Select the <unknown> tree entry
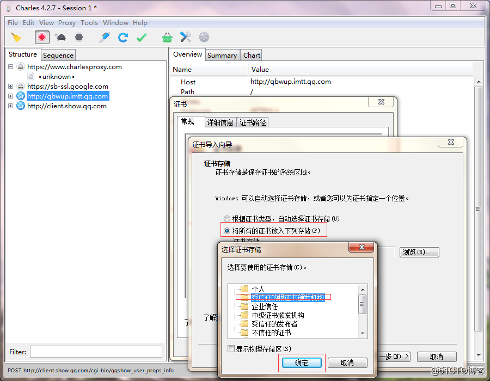This screenshot has width=490, height=381. [x=57, y=77]
